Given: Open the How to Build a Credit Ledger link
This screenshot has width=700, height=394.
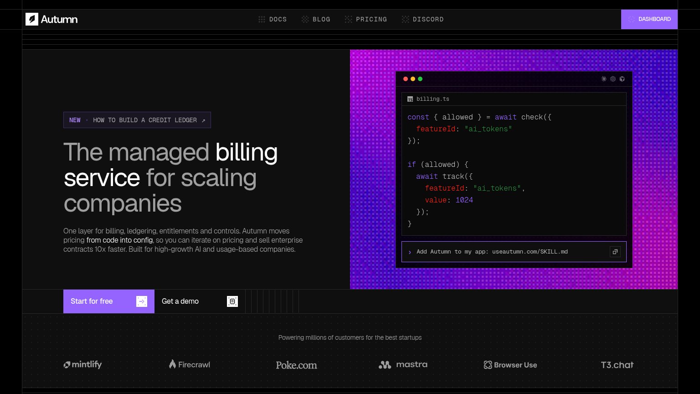Looking at the screenshot, I should pos(137,120).
